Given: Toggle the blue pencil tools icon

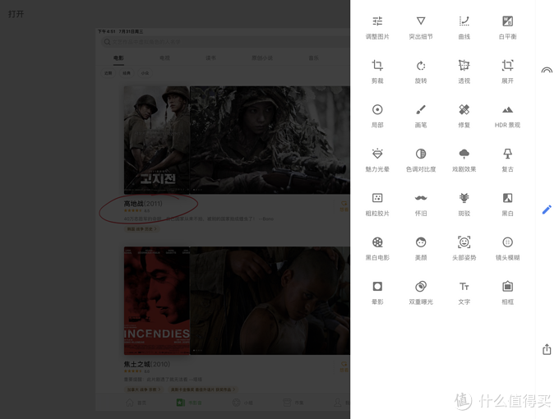Looking at the screenshot, I should point(547,209).
